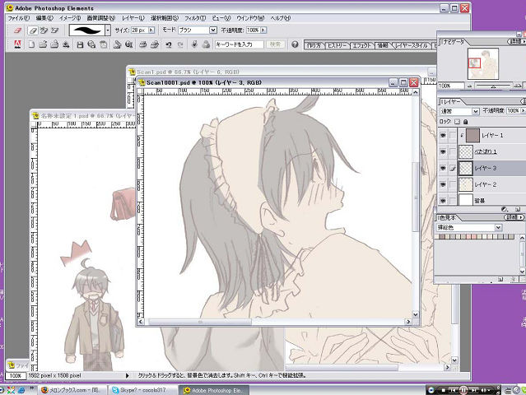Click the 検索 search button
Viewport: 526px width, 395px height.
[276, 44]
